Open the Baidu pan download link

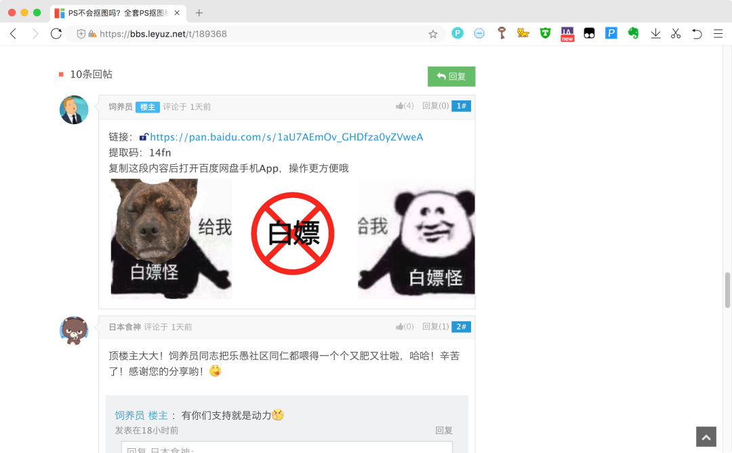(286, 137)
